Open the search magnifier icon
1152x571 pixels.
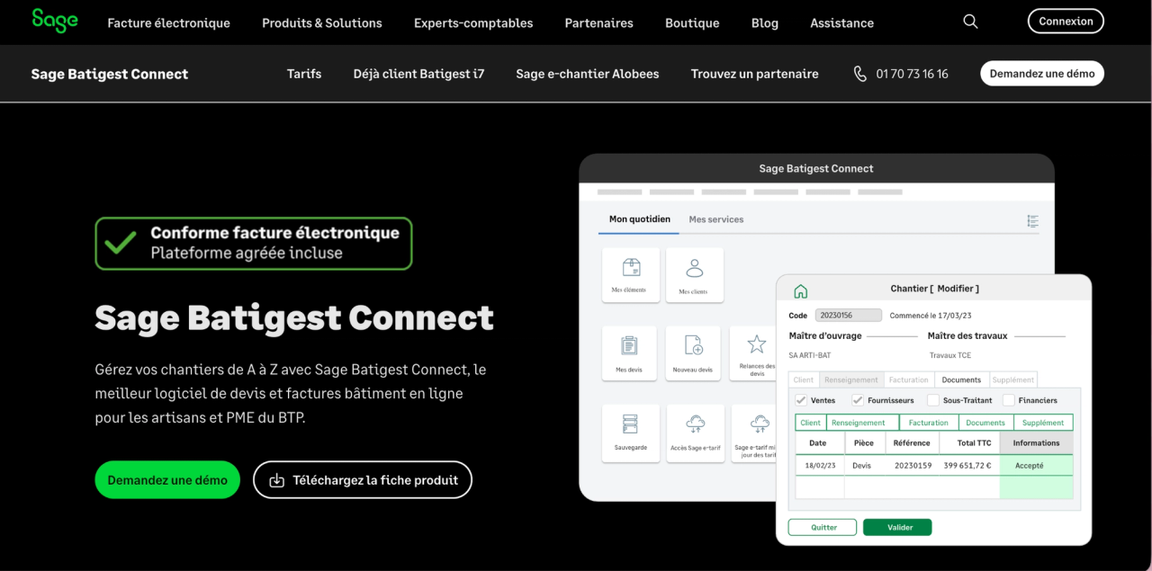[x=970, y=22]
